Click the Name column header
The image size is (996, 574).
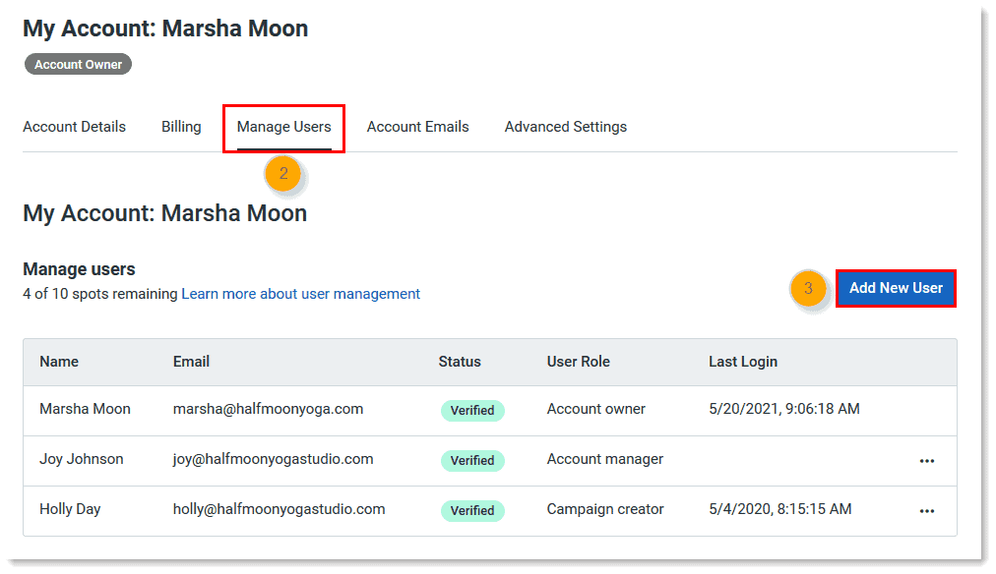point(59,362)
